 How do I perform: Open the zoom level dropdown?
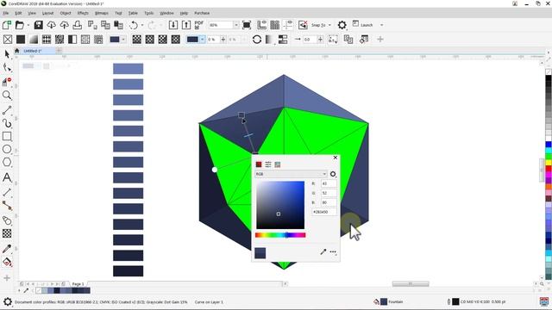click(236, 25)
